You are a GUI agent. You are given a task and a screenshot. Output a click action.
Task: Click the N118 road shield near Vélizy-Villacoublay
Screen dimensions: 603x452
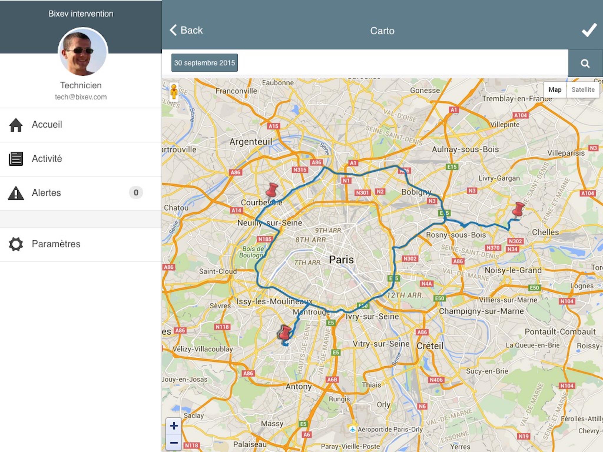(222, 327)
